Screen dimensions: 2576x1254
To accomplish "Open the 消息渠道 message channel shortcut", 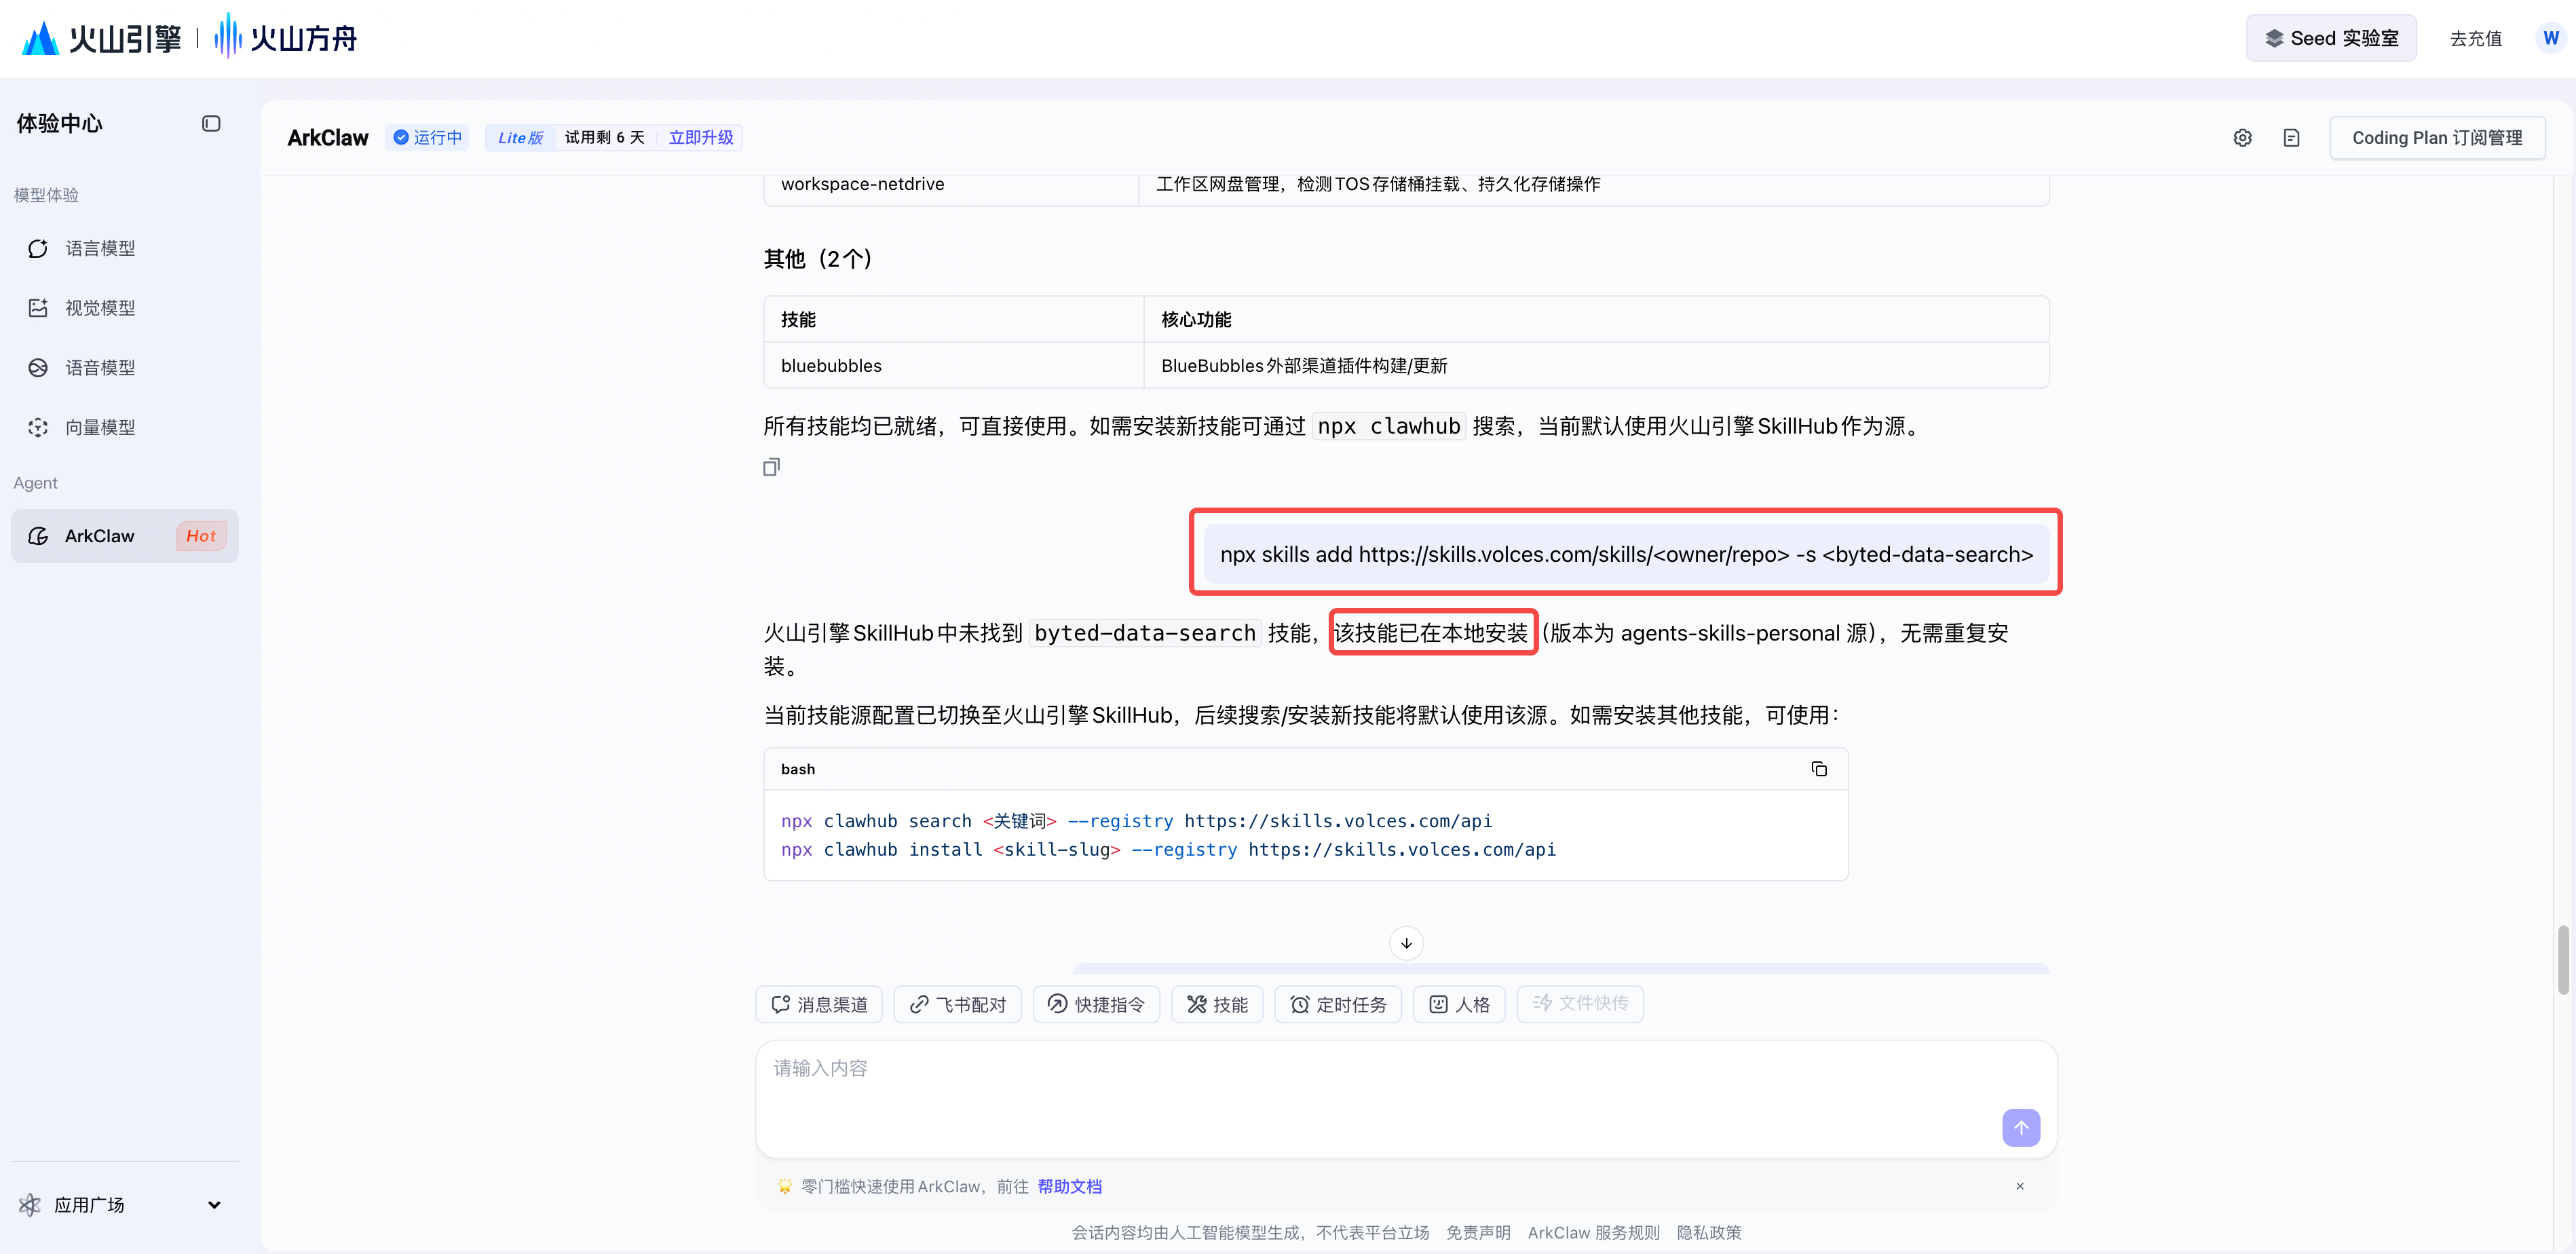I will point(819,1004).
